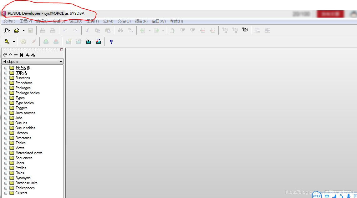The height and width of the screenshot is (198, 357).
Task: Click the cascade windows icon
Action: click(258, 30)
